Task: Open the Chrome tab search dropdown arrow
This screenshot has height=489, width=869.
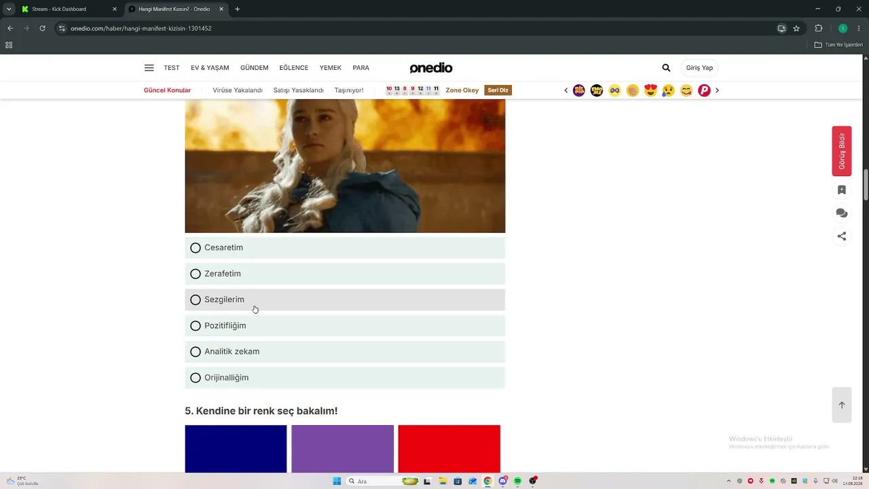Action: [x=9, y=9]
